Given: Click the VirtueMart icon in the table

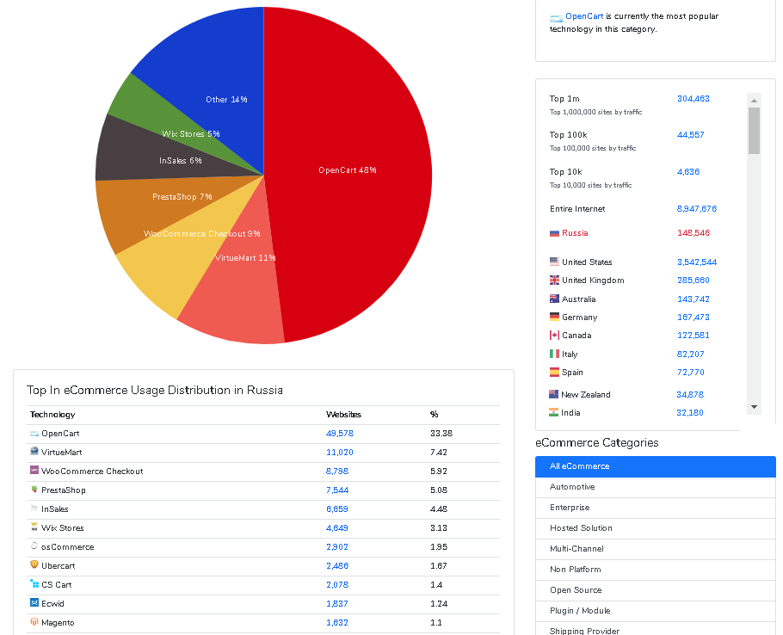Looking at the screenshot, I should pos(34,451).
